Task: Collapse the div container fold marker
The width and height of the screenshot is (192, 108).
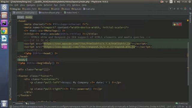Action: tap(17, 79)
